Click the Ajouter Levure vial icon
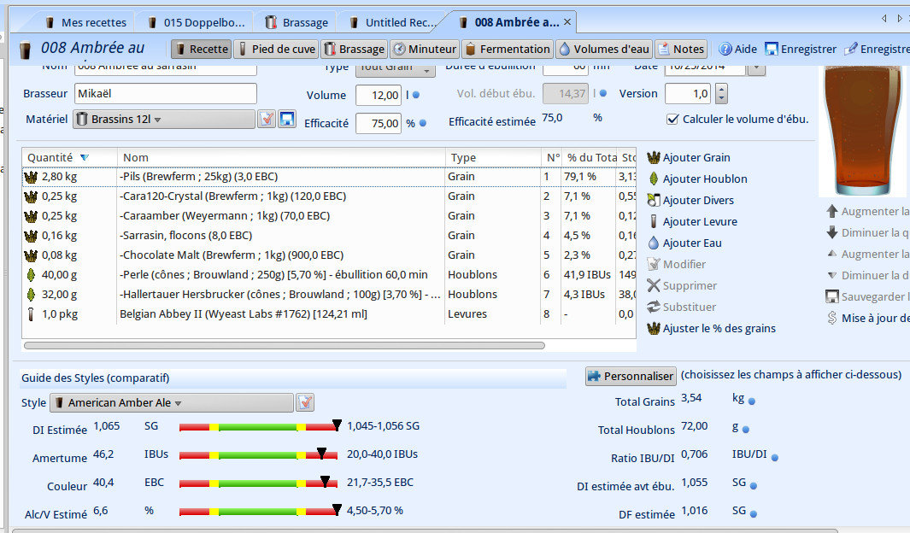Image resolution: width=910 pixels, height=533 pixels. (654, 221)
